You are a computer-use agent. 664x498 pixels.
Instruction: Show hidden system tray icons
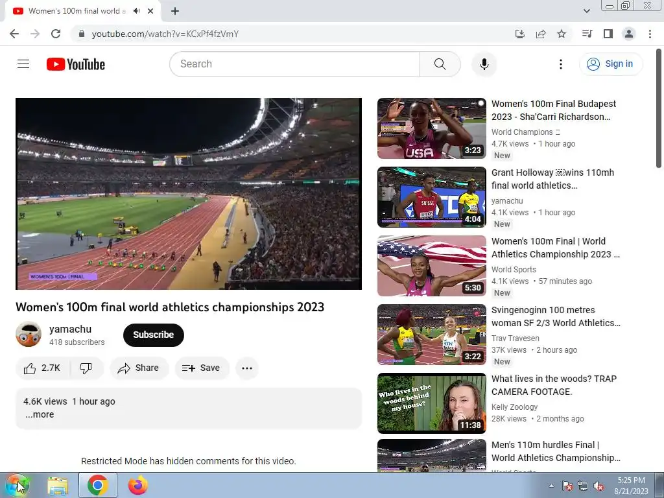click(x=551, y=486)
